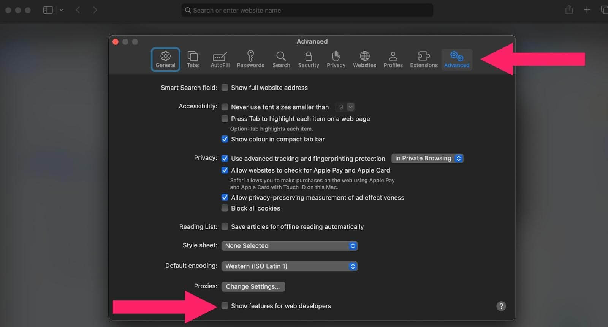
Task: Open the Extensions preferences pane
Action: click(424, 60)
